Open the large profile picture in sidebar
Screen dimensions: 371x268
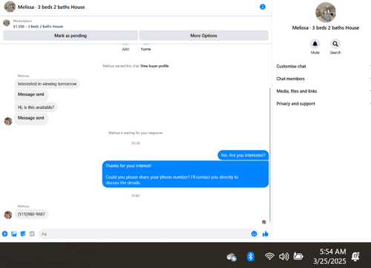click(x=326, y=13)
